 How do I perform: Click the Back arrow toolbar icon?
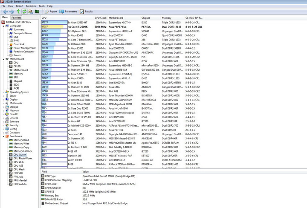coord(6,12)
